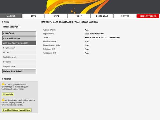
Task: Select WAN HÁLÓZATI BEÁLLÍTÁS menu item
Action: [19, 43]
